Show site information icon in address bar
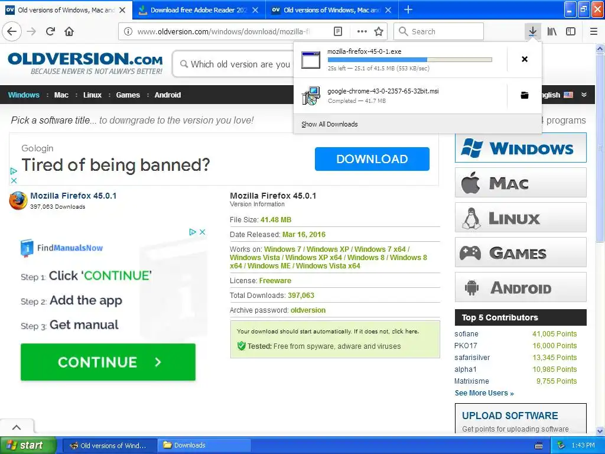 (128, 31)
